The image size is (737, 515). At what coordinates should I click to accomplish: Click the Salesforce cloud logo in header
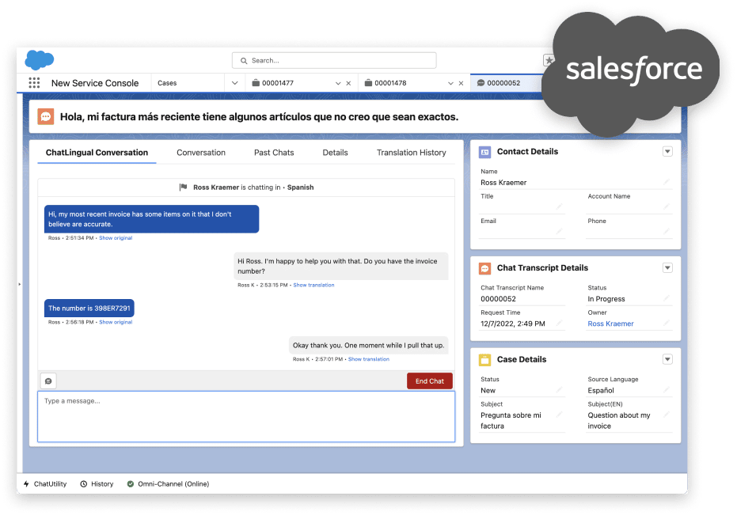[39, 59]
